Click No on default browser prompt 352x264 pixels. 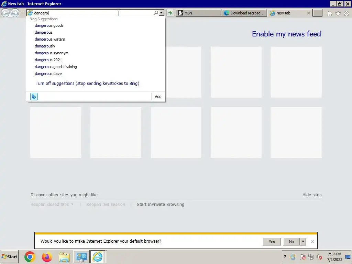click(291, 242)
